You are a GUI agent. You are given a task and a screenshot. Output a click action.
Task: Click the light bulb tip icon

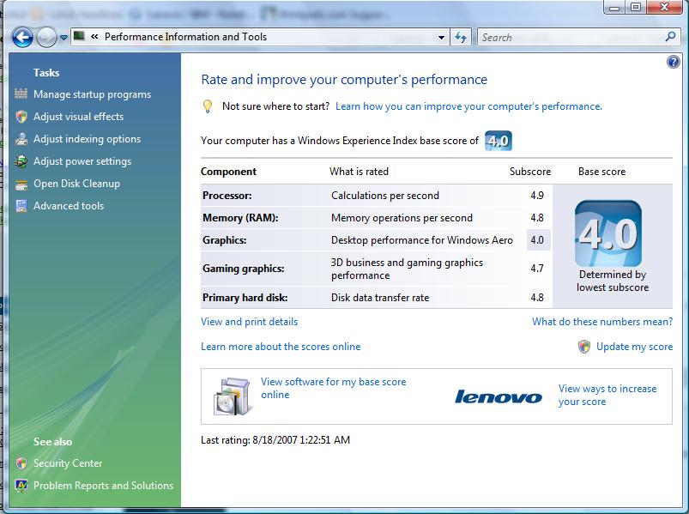click(x=208, y=106)
